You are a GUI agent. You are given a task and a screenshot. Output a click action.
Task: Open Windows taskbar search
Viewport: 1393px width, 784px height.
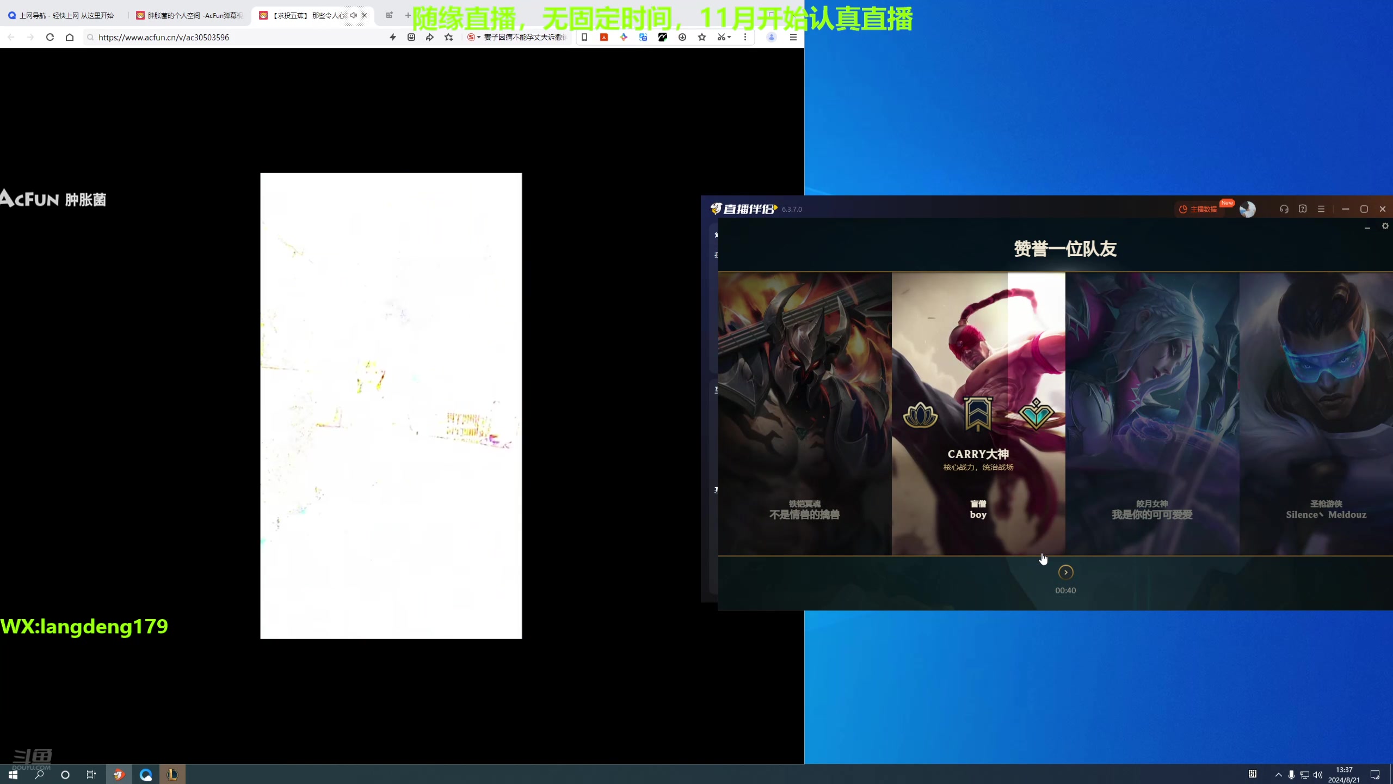point(39,774)
